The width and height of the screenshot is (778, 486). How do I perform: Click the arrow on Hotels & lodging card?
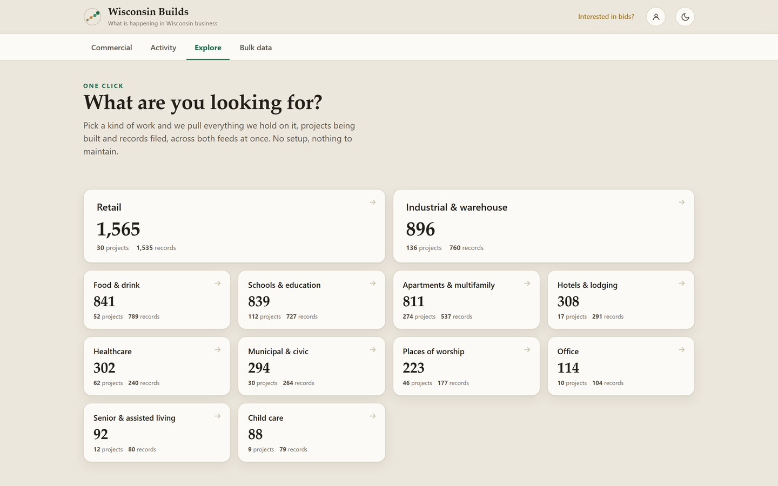coord(682,283)
